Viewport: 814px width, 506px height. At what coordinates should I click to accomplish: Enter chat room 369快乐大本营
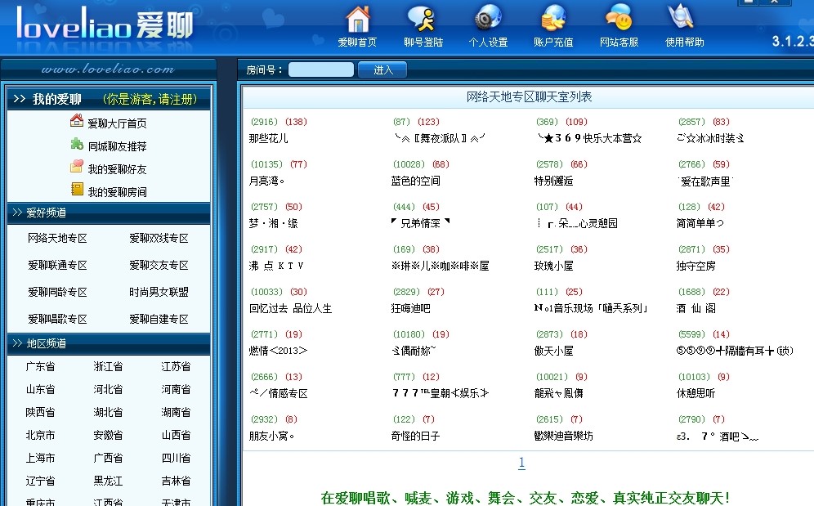(589, 138)
